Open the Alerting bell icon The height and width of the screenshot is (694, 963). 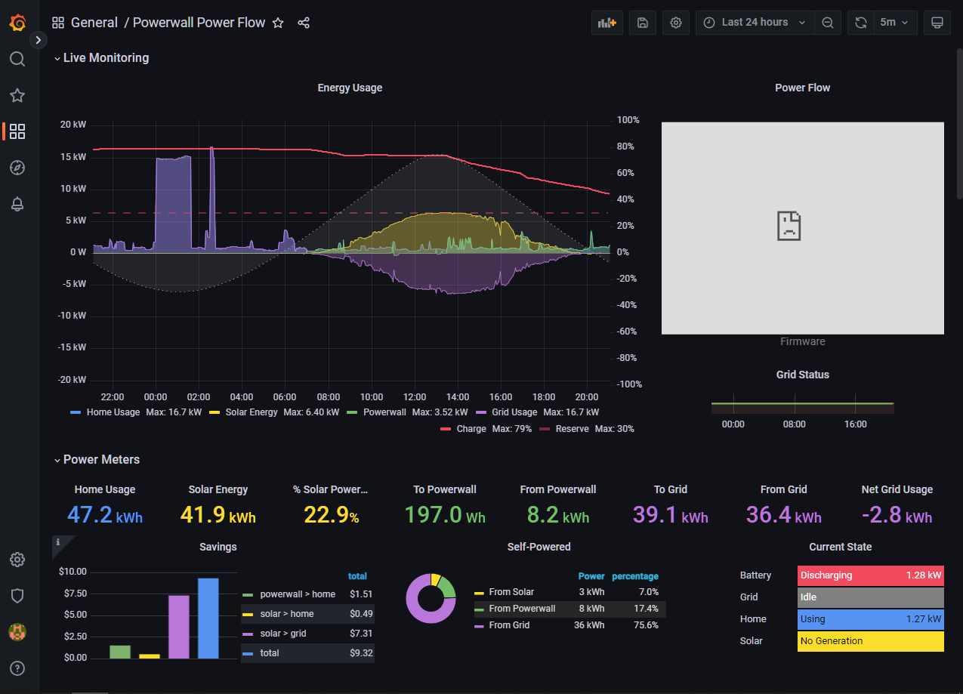coord(17,204)
